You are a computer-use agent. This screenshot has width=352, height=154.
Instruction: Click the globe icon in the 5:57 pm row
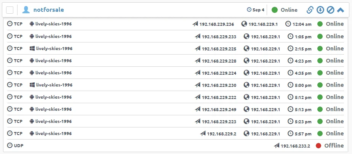pos(246,134)
